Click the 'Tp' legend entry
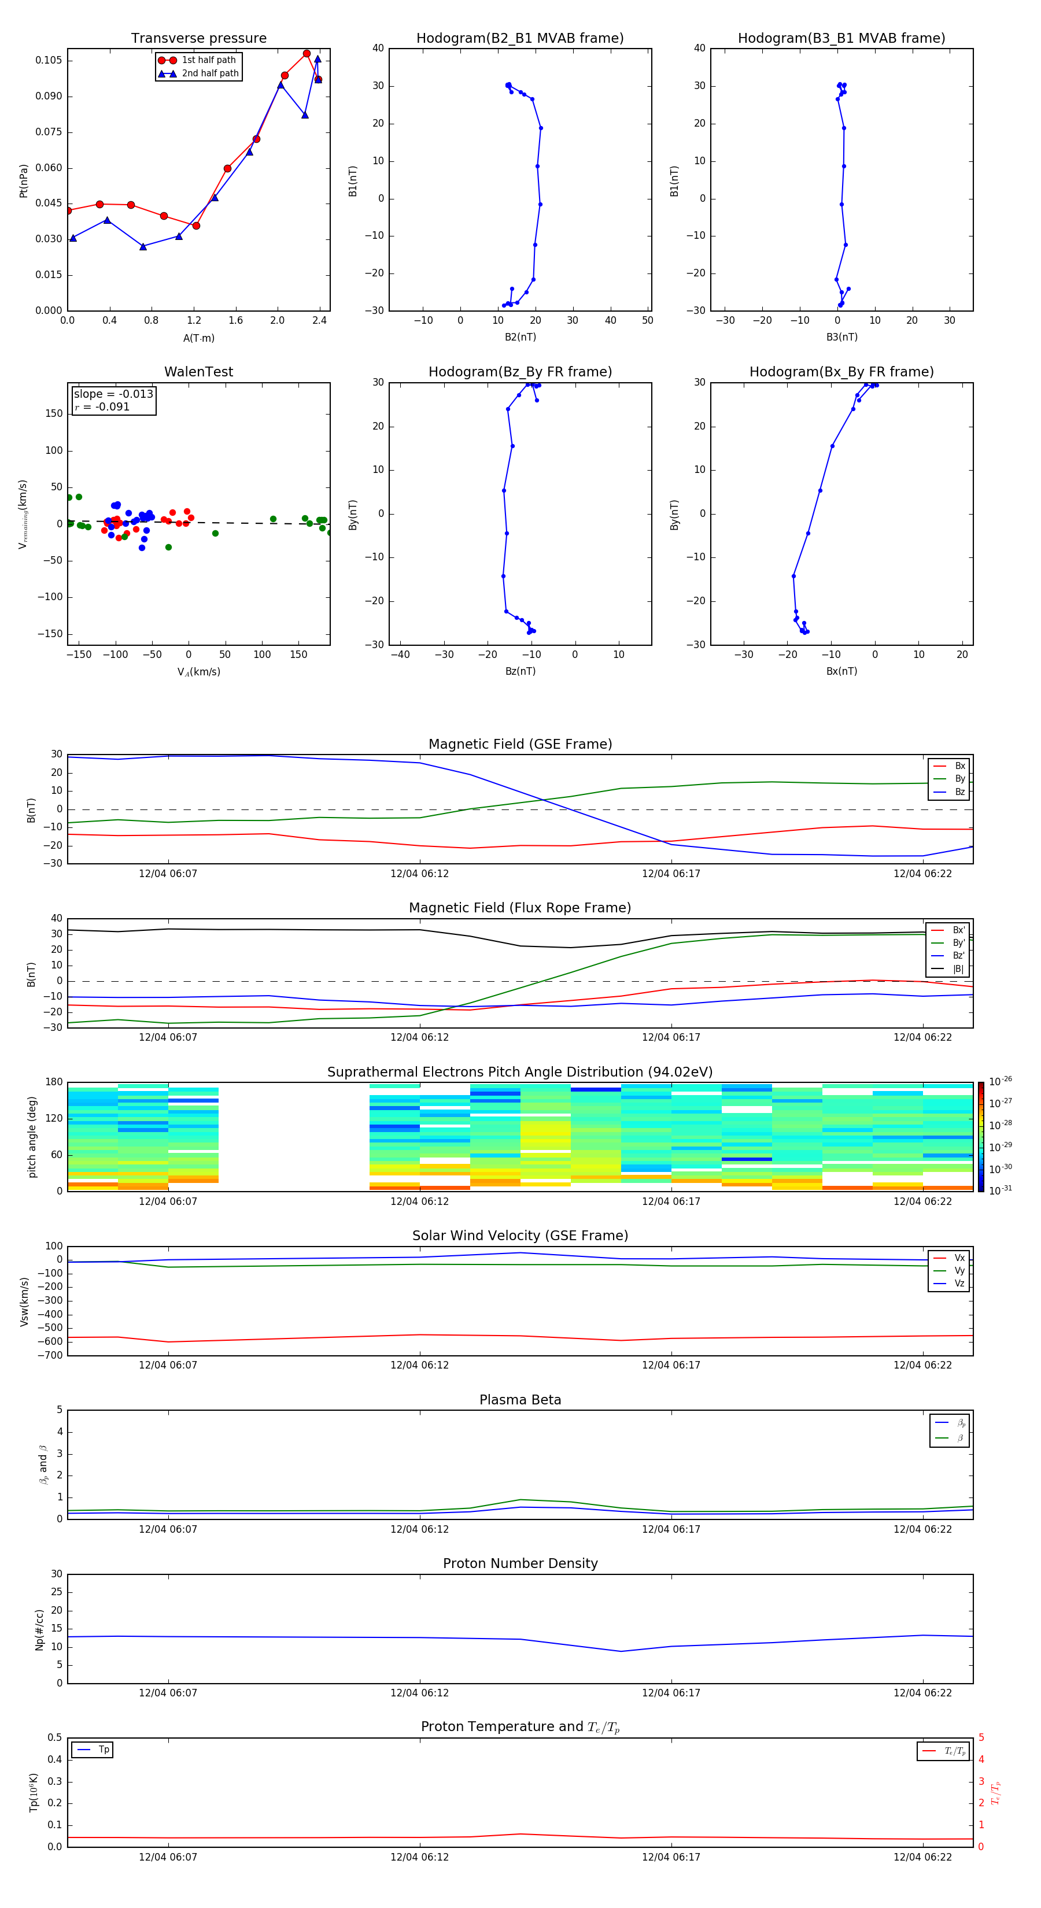The image size is (1041, 1908). (93, 1750)
